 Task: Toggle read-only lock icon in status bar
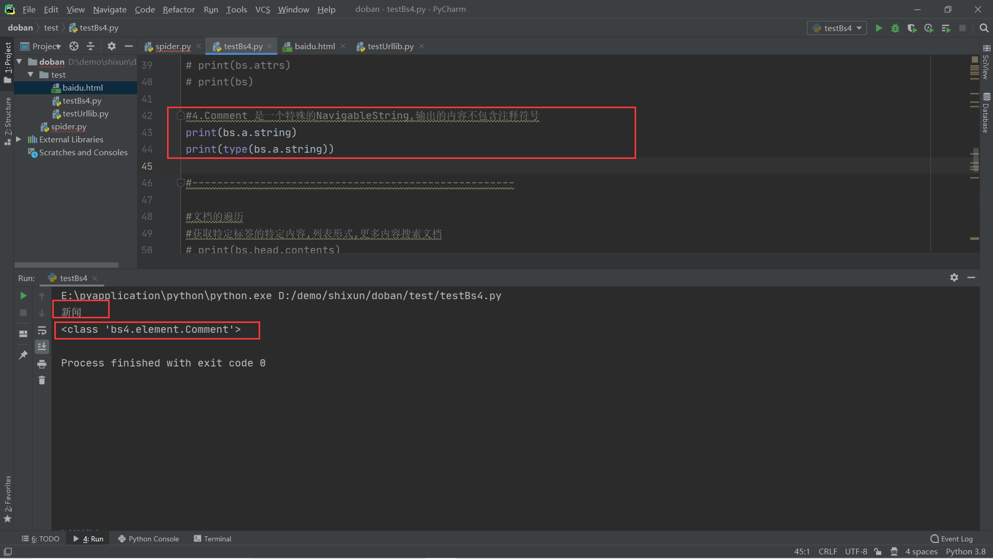[878, 552]
